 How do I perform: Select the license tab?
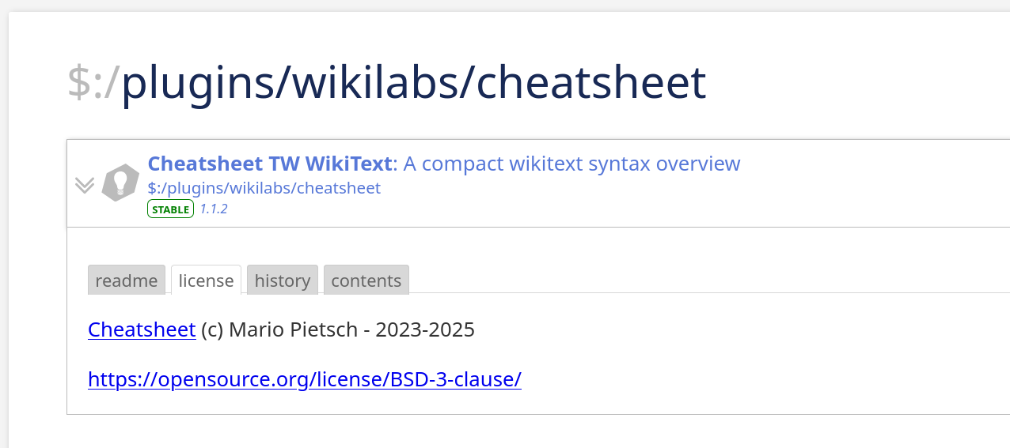[x=206, y=280]
